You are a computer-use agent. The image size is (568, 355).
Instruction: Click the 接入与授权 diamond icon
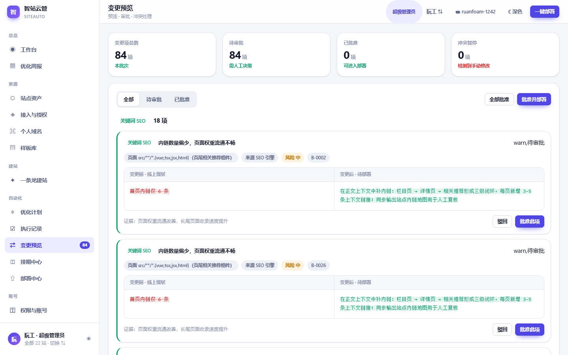point(13,115)
